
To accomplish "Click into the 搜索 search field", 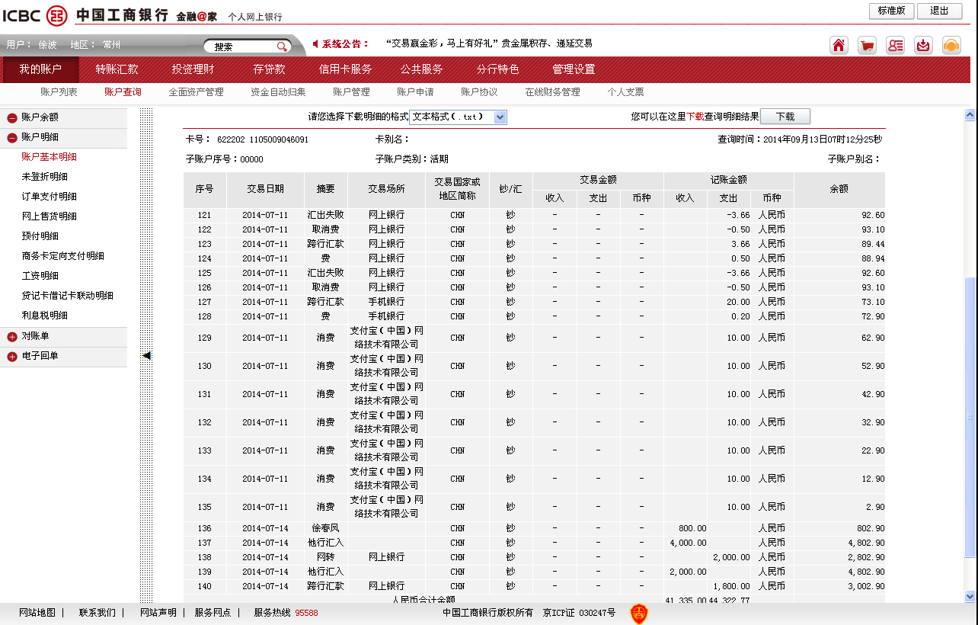I will pyautogui.click(x=242, y=46).
